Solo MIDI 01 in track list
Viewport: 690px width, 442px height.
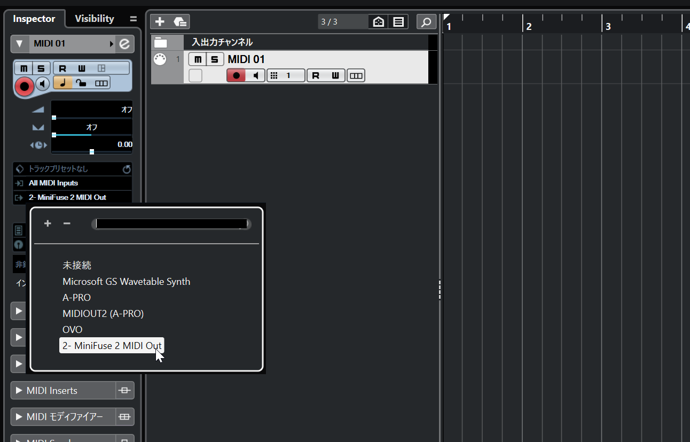[x=215, y=59]
